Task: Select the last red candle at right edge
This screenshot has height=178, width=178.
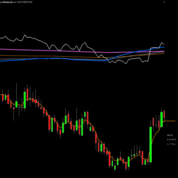Action: pos(164,114)
